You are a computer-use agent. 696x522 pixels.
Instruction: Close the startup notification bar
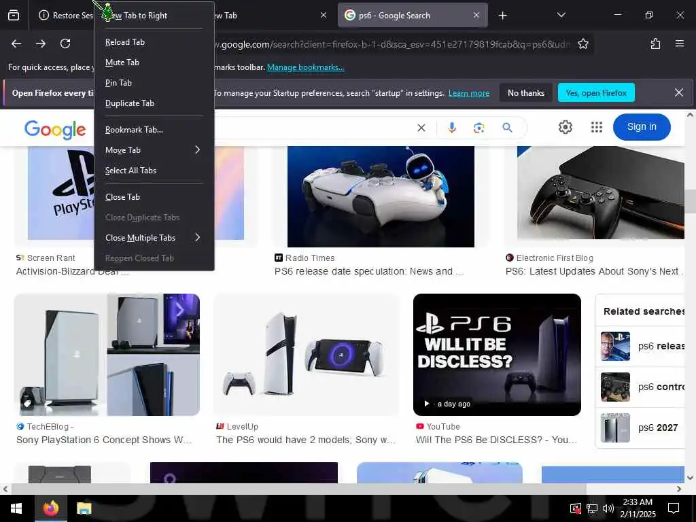tap(679, 92)
